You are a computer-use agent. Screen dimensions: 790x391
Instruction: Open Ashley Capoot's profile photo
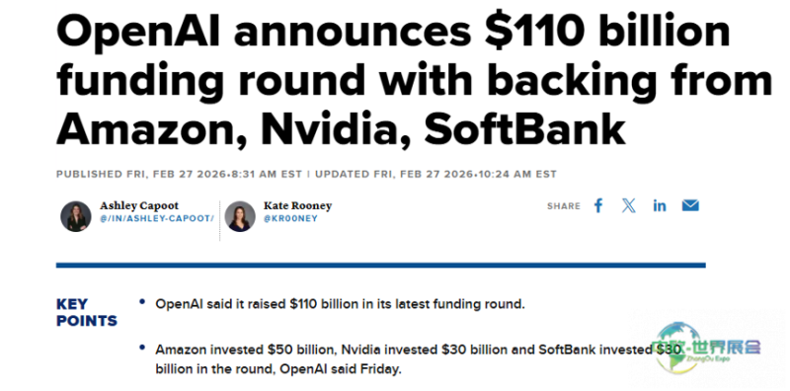coord(76,216)
